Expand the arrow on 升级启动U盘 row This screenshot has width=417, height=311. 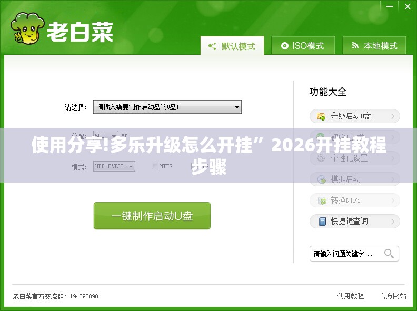pyautogui.click(x=393, y=116)
